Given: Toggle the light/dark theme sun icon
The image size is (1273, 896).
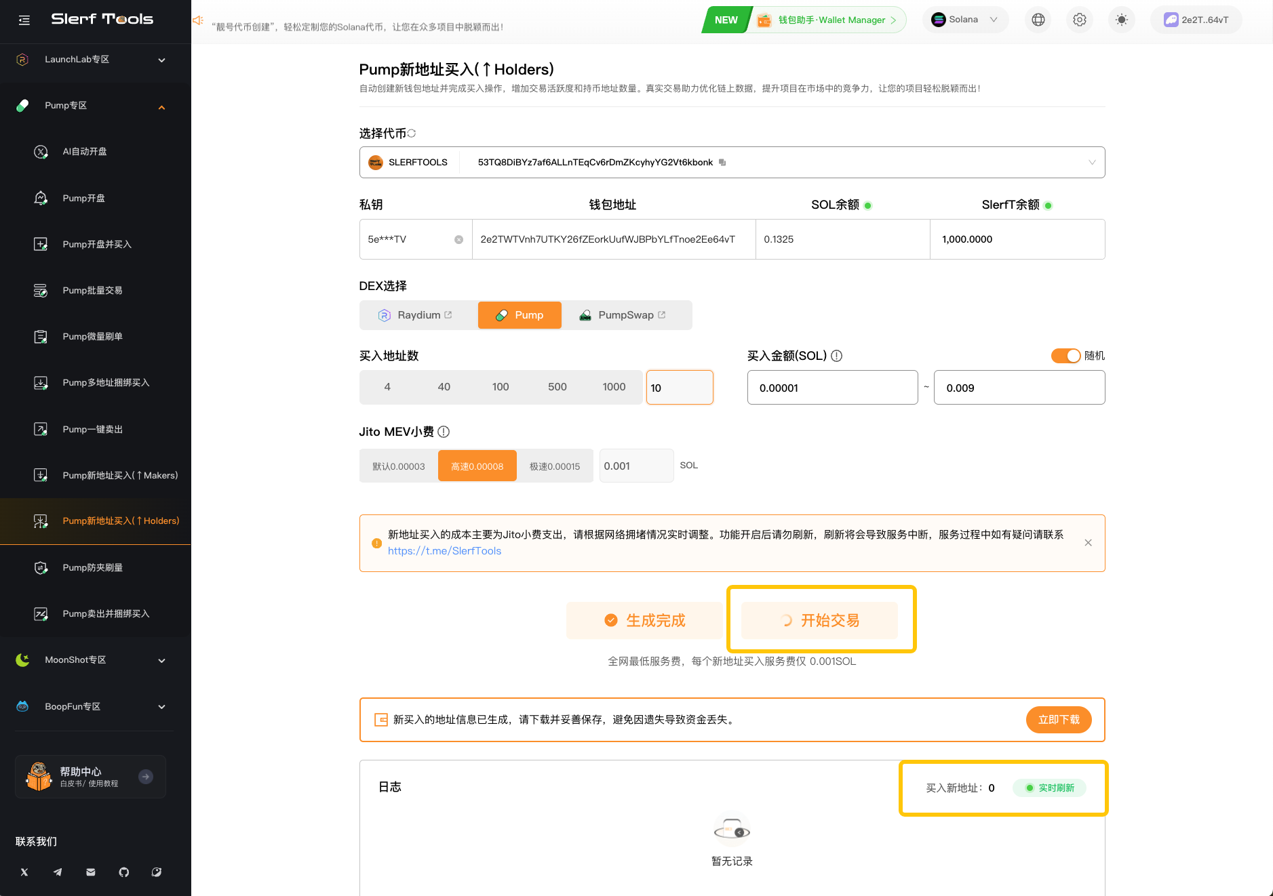Looking at the screenshot, I should (1122, 20).
